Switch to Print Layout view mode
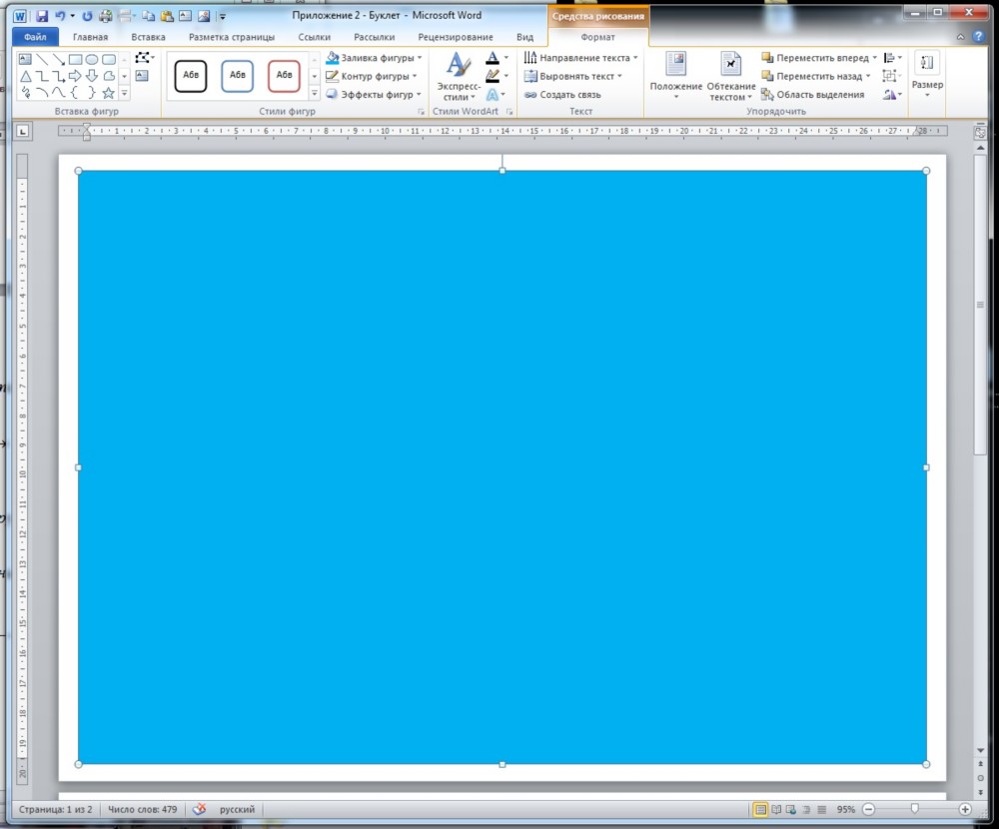 pos(761,809)
